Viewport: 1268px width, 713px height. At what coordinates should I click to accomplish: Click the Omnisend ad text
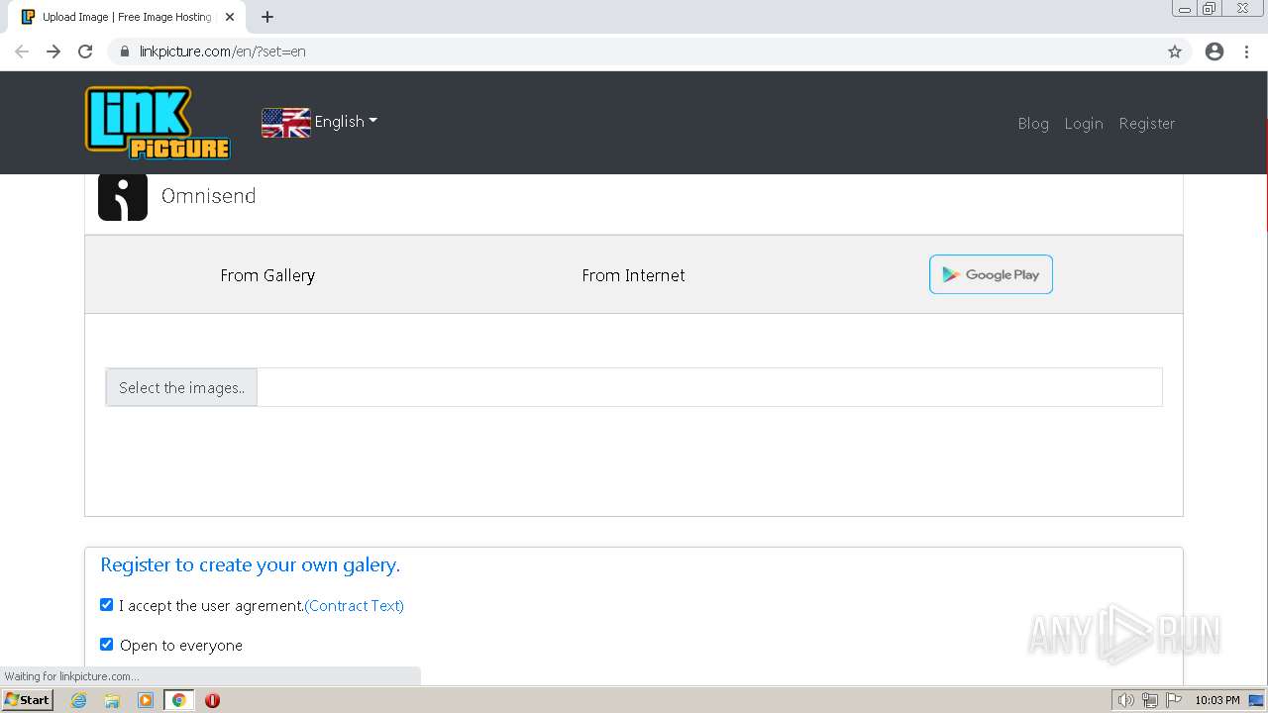209,196
